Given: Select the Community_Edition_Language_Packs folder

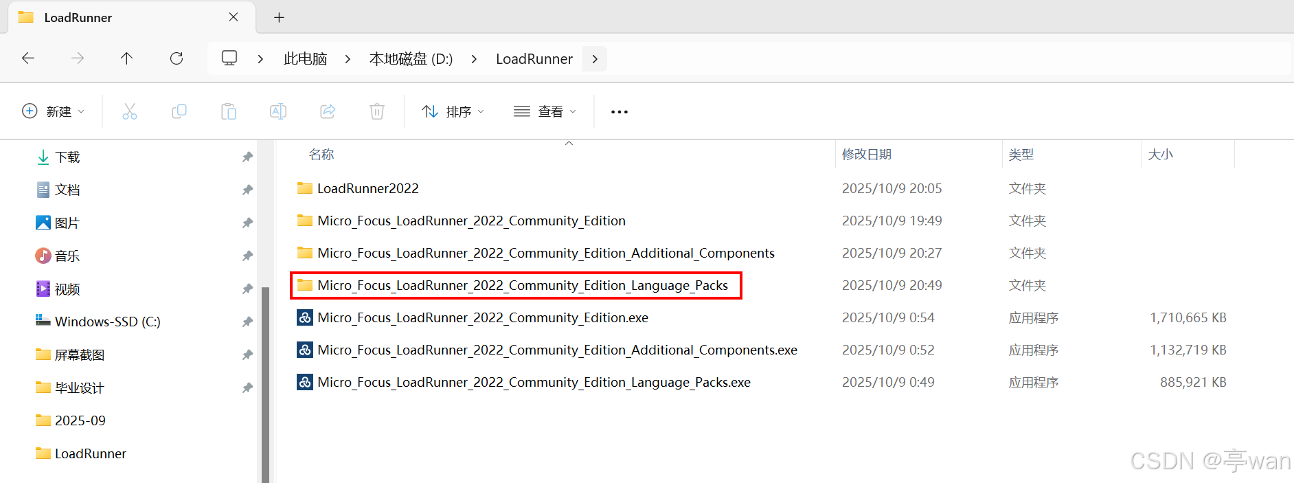Looking at the screenshot, I should click(512, 285).
